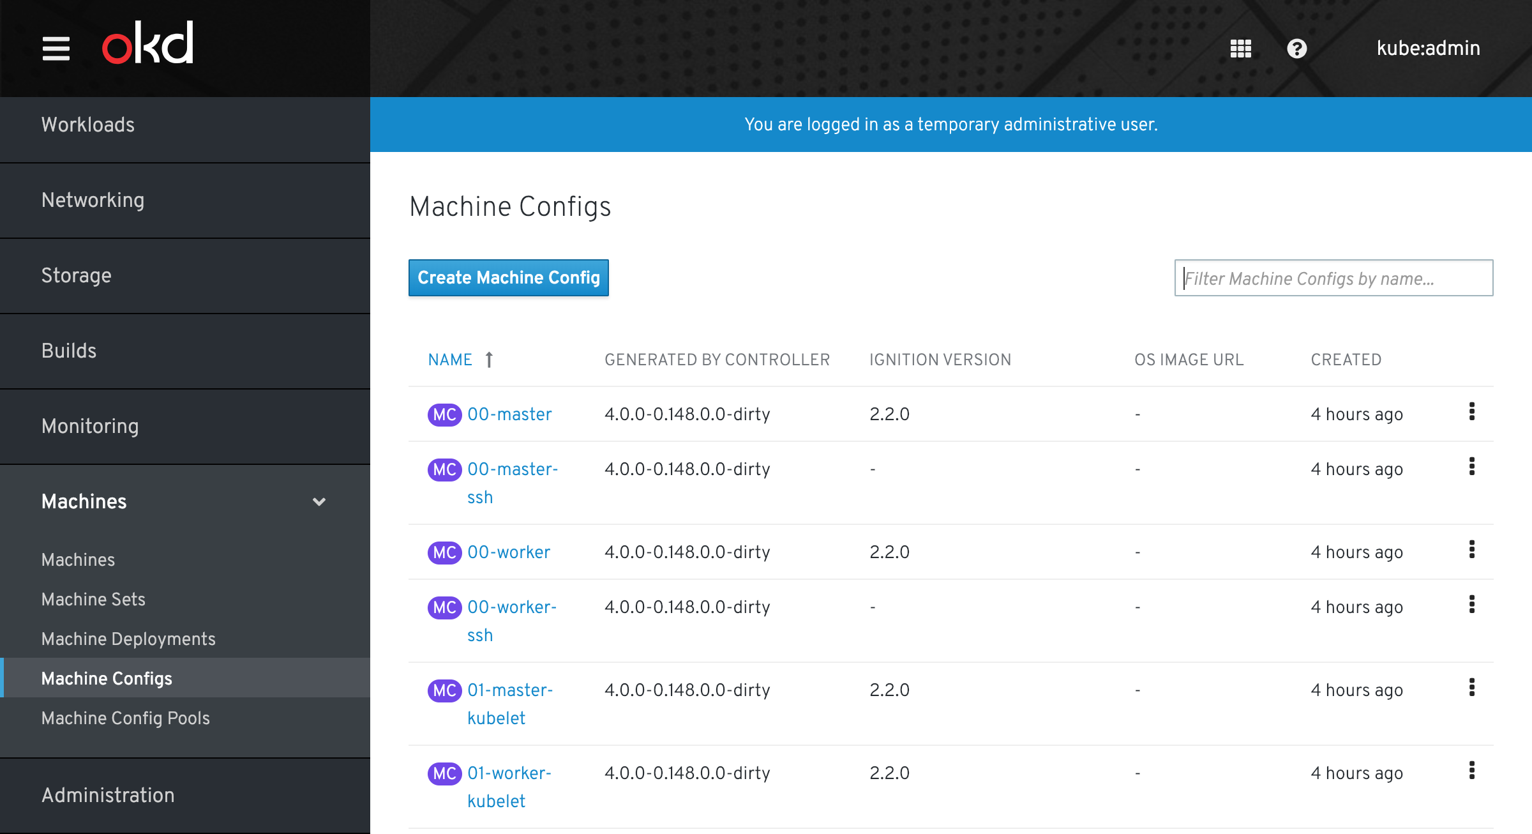Open kebab menu for 00-worker row
Viewport: 1532px width, 834px height.
click(1471, 550)
